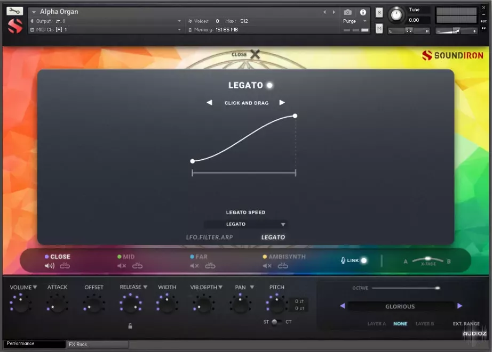Viewport: 492px width, 352px height.
Task: Select the LAYER B option
Action: (x=425, y=323)
